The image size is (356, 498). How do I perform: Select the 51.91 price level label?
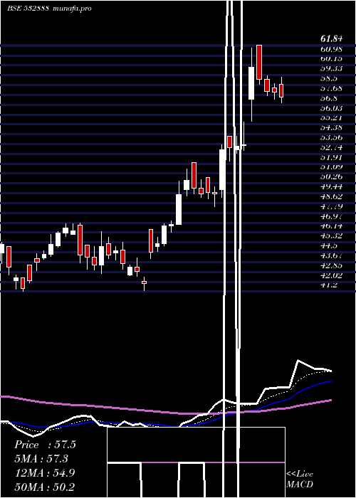332,157
